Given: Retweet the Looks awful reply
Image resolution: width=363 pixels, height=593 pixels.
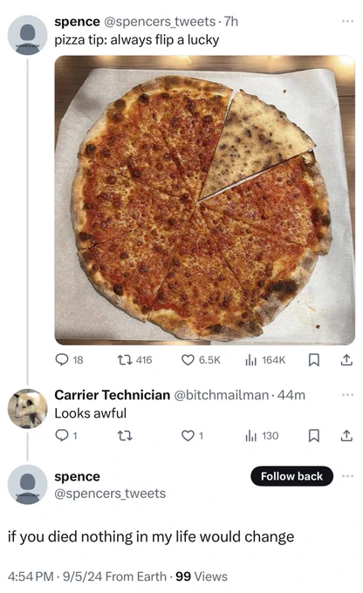Looking at the screenshot, I should click(x=125, y=436).
